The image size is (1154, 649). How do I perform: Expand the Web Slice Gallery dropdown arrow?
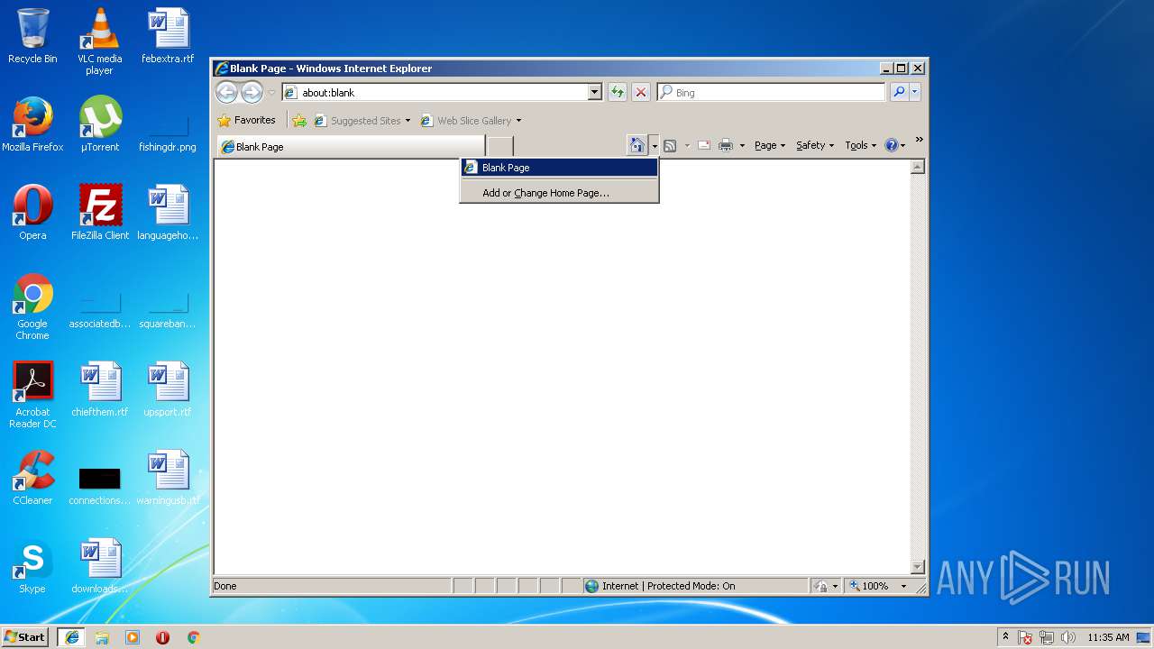pos(518,121)
